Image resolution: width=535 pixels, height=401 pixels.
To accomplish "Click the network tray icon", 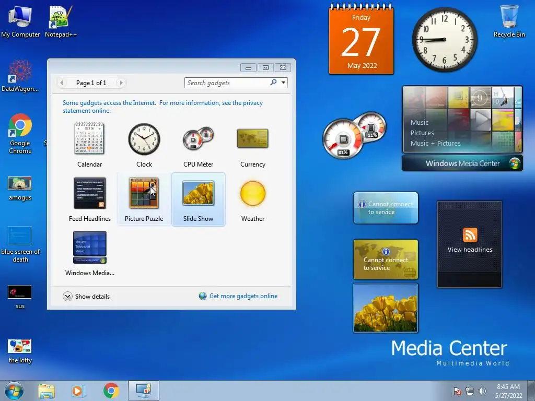I will pyautogui.click(x=470, y=391).
